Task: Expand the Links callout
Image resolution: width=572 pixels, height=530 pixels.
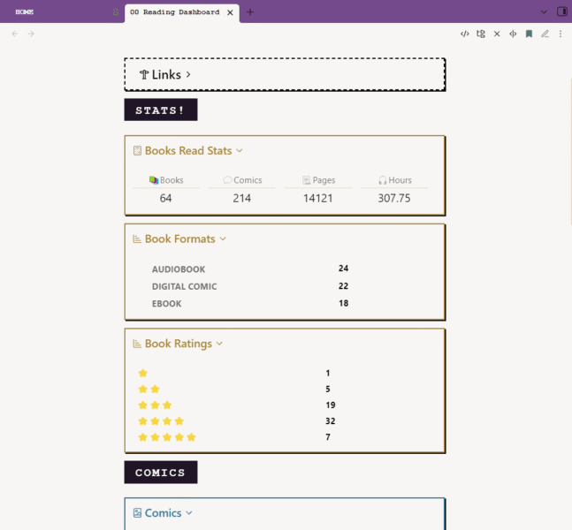Action: coord(188,75)
